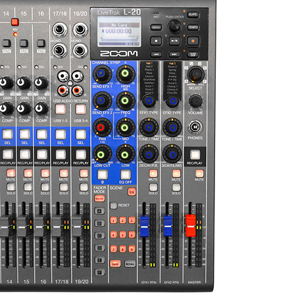
Task: Choose scene number 9
Action: (132, 249)
